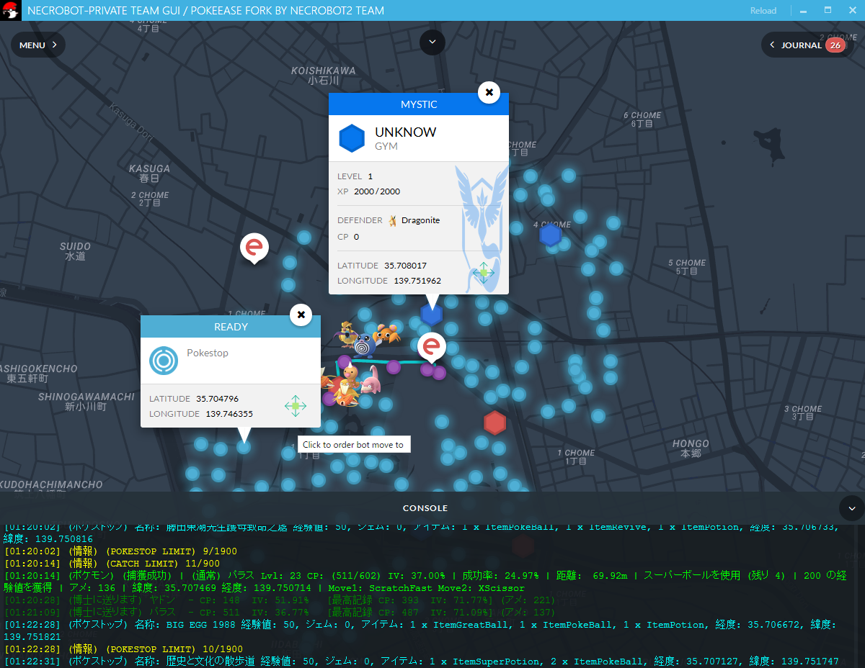Screen dimensions: 865x668
Task: Click the 'Click to order bot move to' tooltip
Action: [353, 445]
